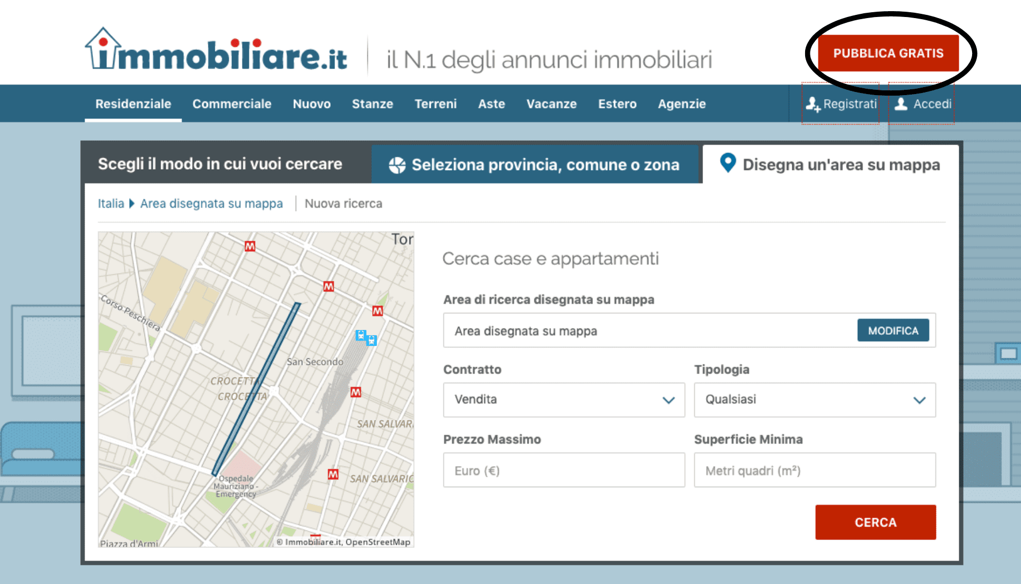The width and height of the screenshot is (1021, 584).
Task: Open the Tipologia dropdown showing Qualsiasi
Action: [x=815, y=400]
